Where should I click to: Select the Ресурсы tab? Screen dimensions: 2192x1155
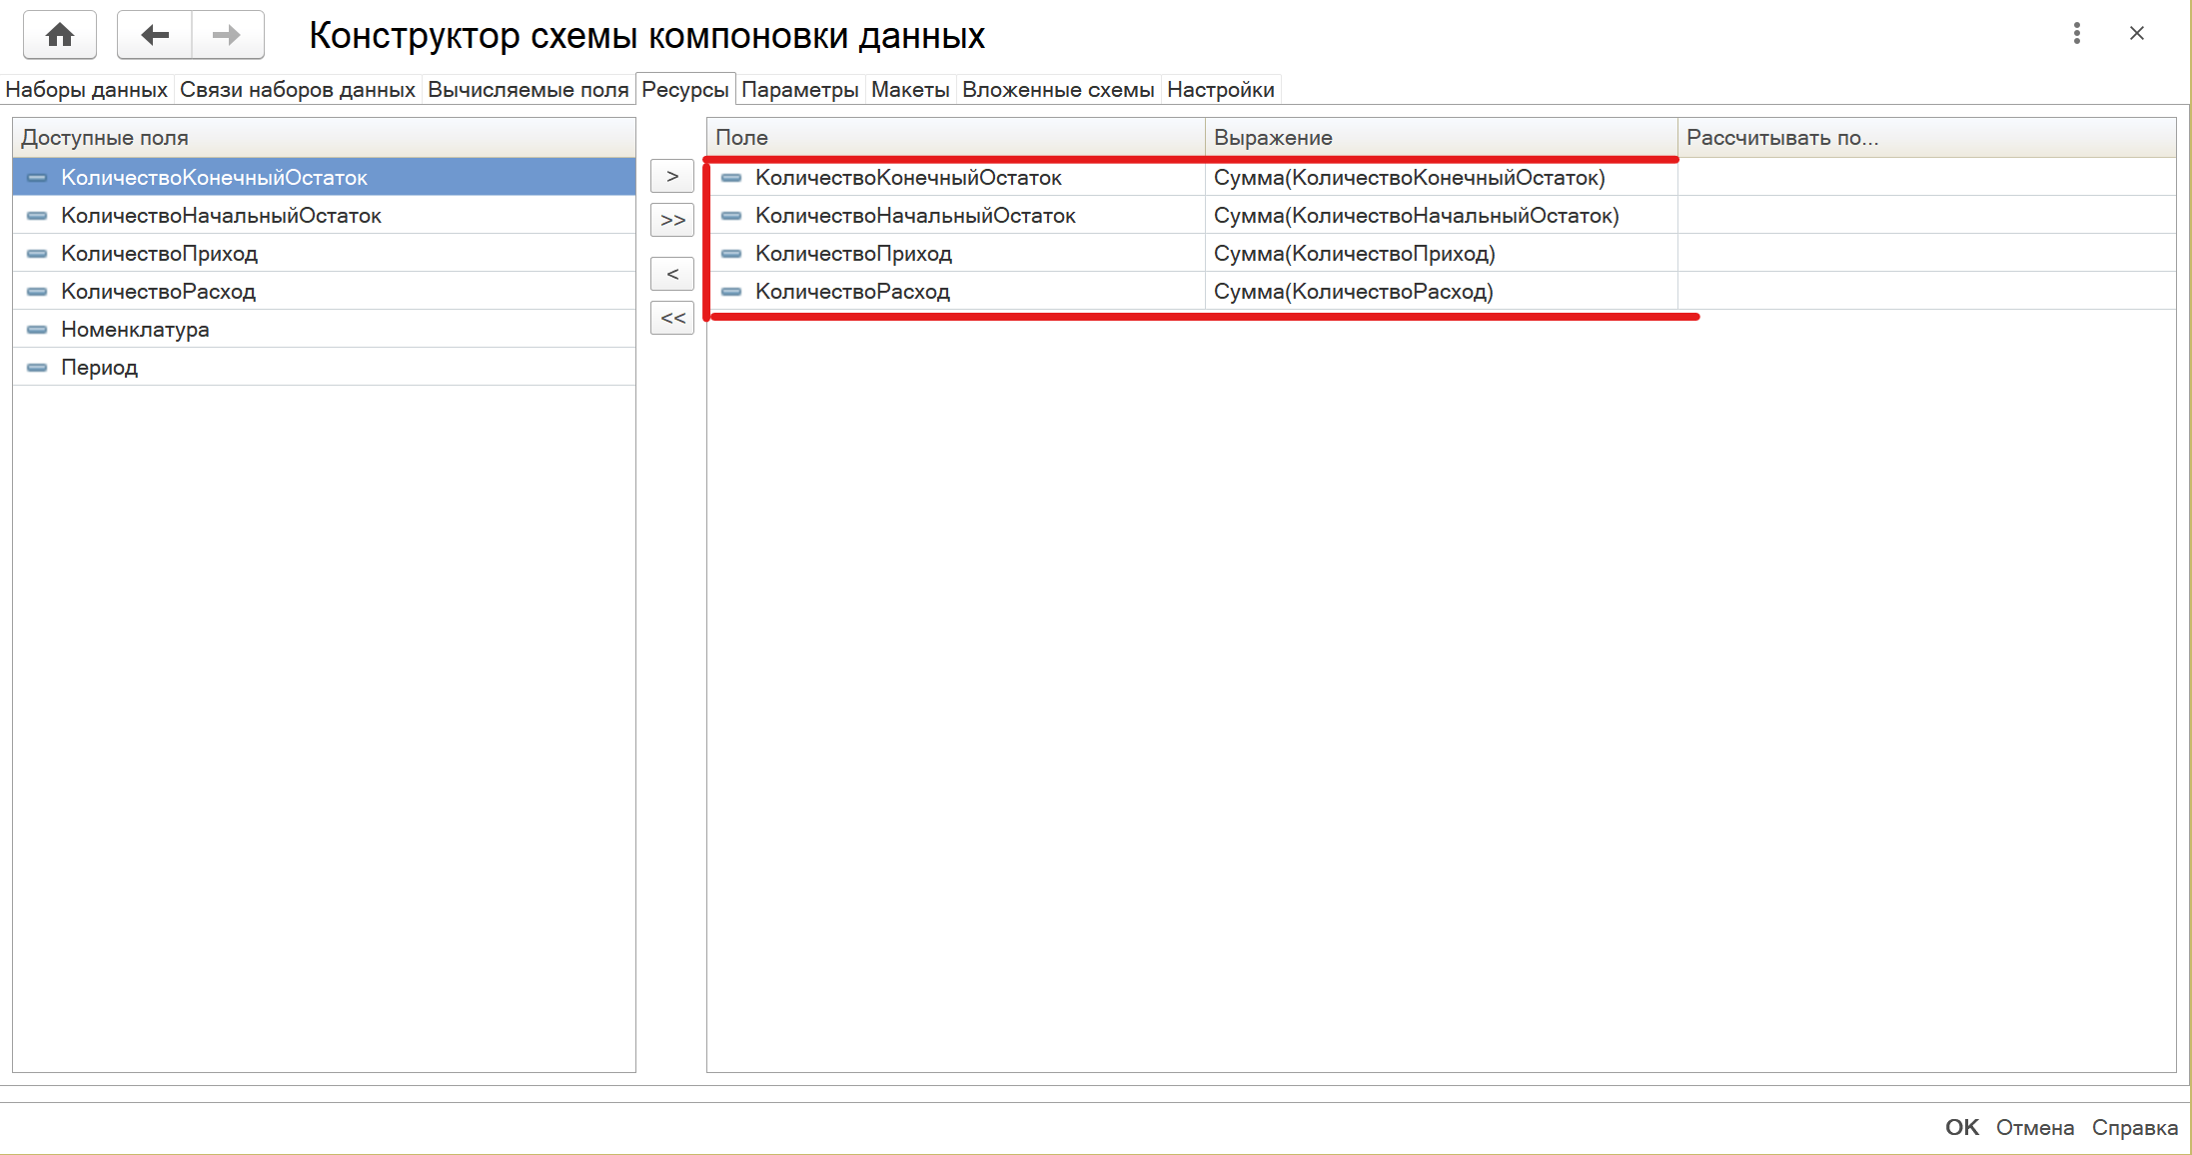point(685,90)
